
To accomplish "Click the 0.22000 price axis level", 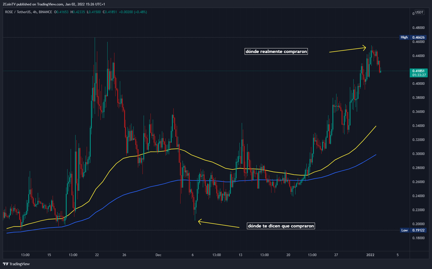I will coord(418,210).
